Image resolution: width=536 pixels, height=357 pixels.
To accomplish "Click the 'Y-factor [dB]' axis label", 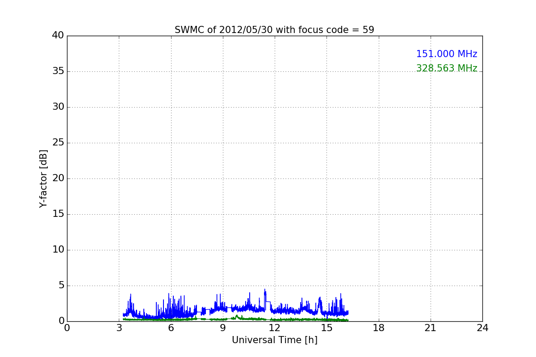I will pyautogui.click(x=43, y=178).
